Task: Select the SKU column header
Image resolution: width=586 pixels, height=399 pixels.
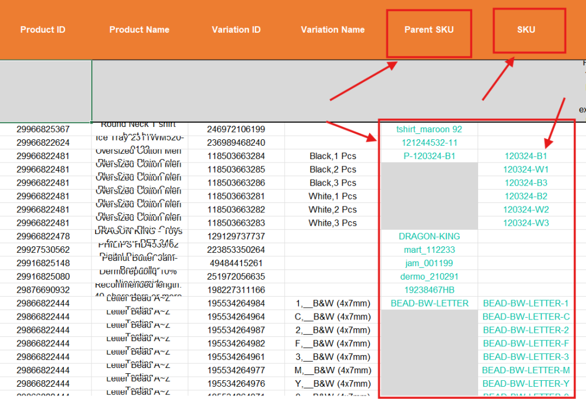Action: (x=526, y=30)
